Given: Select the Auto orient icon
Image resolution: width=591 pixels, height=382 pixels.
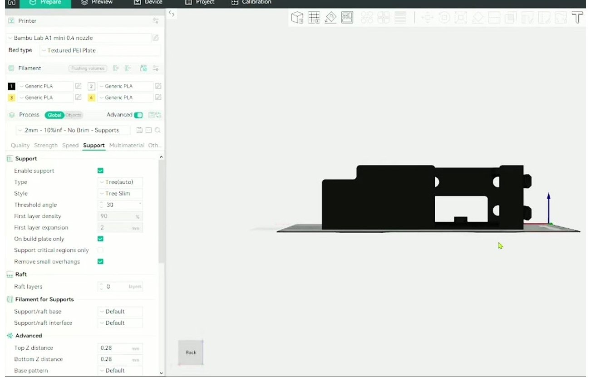Looking at the screenshot, I should click(x=330, y=18).
